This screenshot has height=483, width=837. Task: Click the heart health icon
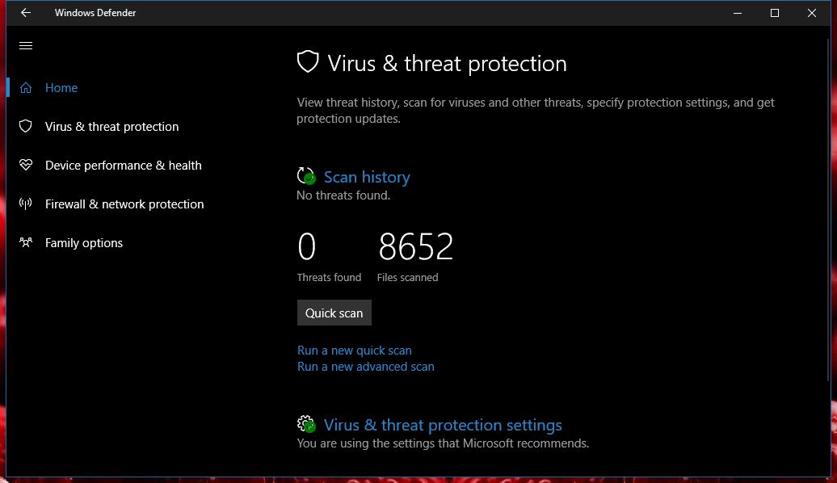pyautogui.click(x=26, y=165)
